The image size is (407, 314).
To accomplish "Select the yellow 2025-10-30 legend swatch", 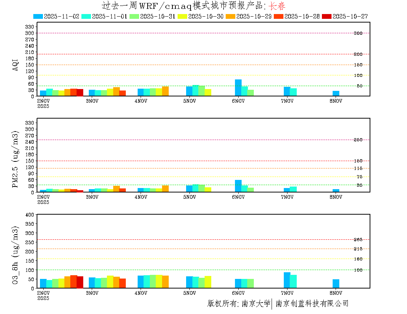I will pos(182,16).
